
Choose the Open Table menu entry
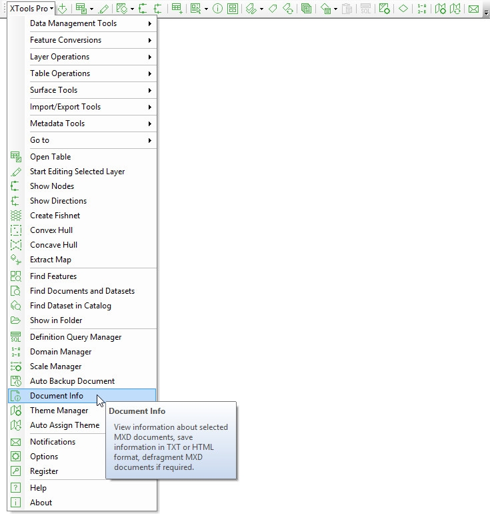tap(82, 157)
